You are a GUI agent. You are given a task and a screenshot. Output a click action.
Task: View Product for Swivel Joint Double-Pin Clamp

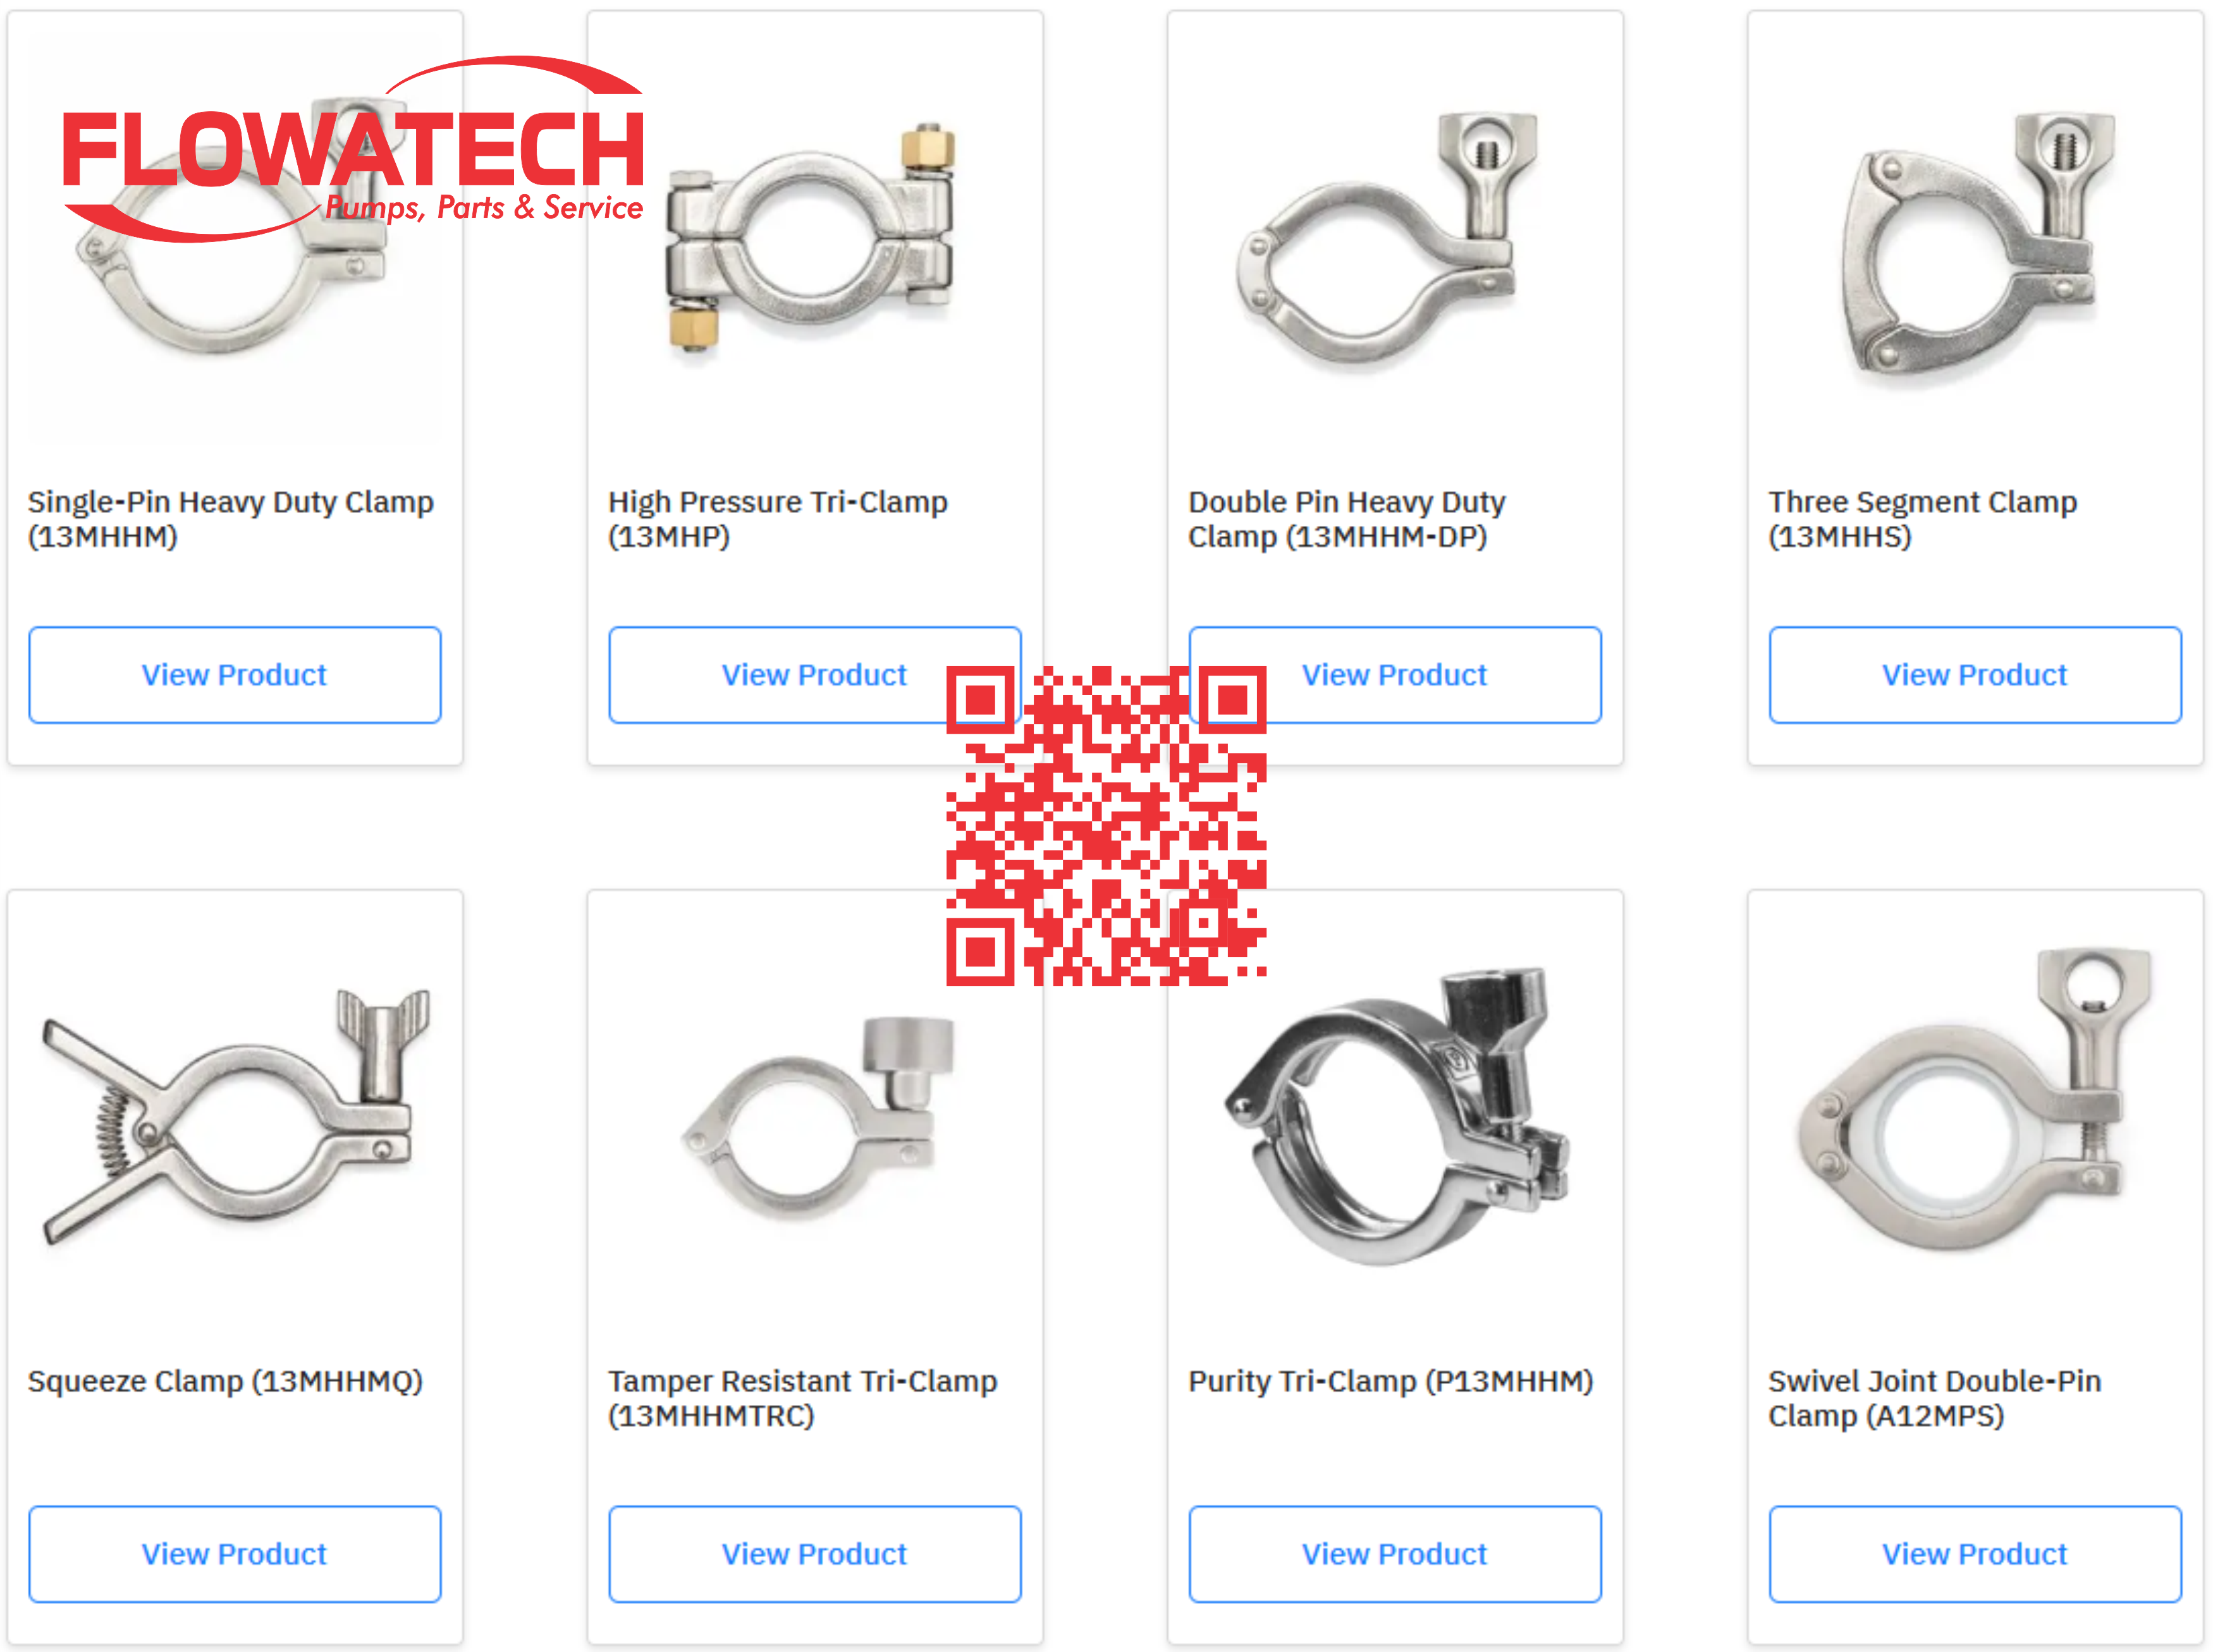coord(1975,1554)
